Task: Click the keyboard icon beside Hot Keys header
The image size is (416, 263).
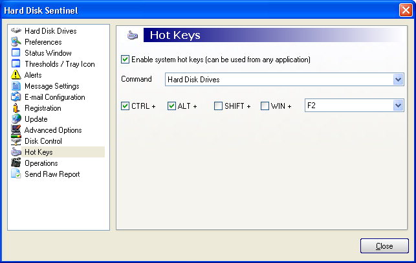Action: [133, 36]
